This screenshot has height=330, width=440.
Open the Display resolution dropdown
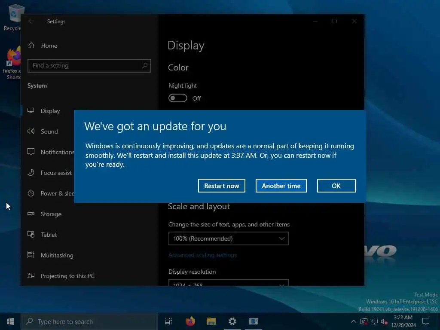[x=229, y=283]
